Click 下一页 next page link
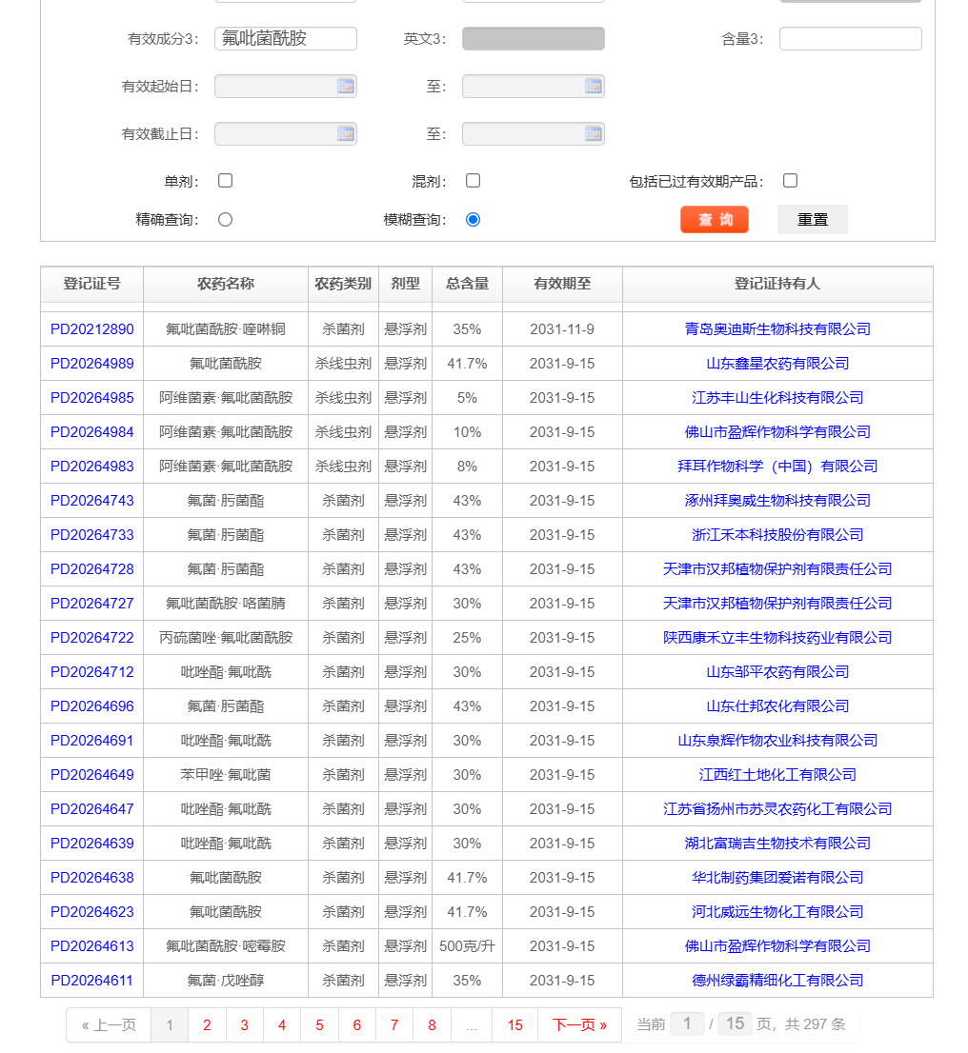The width and height of the screenshot is (968, 1053). pos(579,1024)
